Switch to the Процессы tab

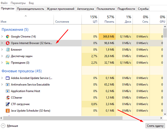8,8
